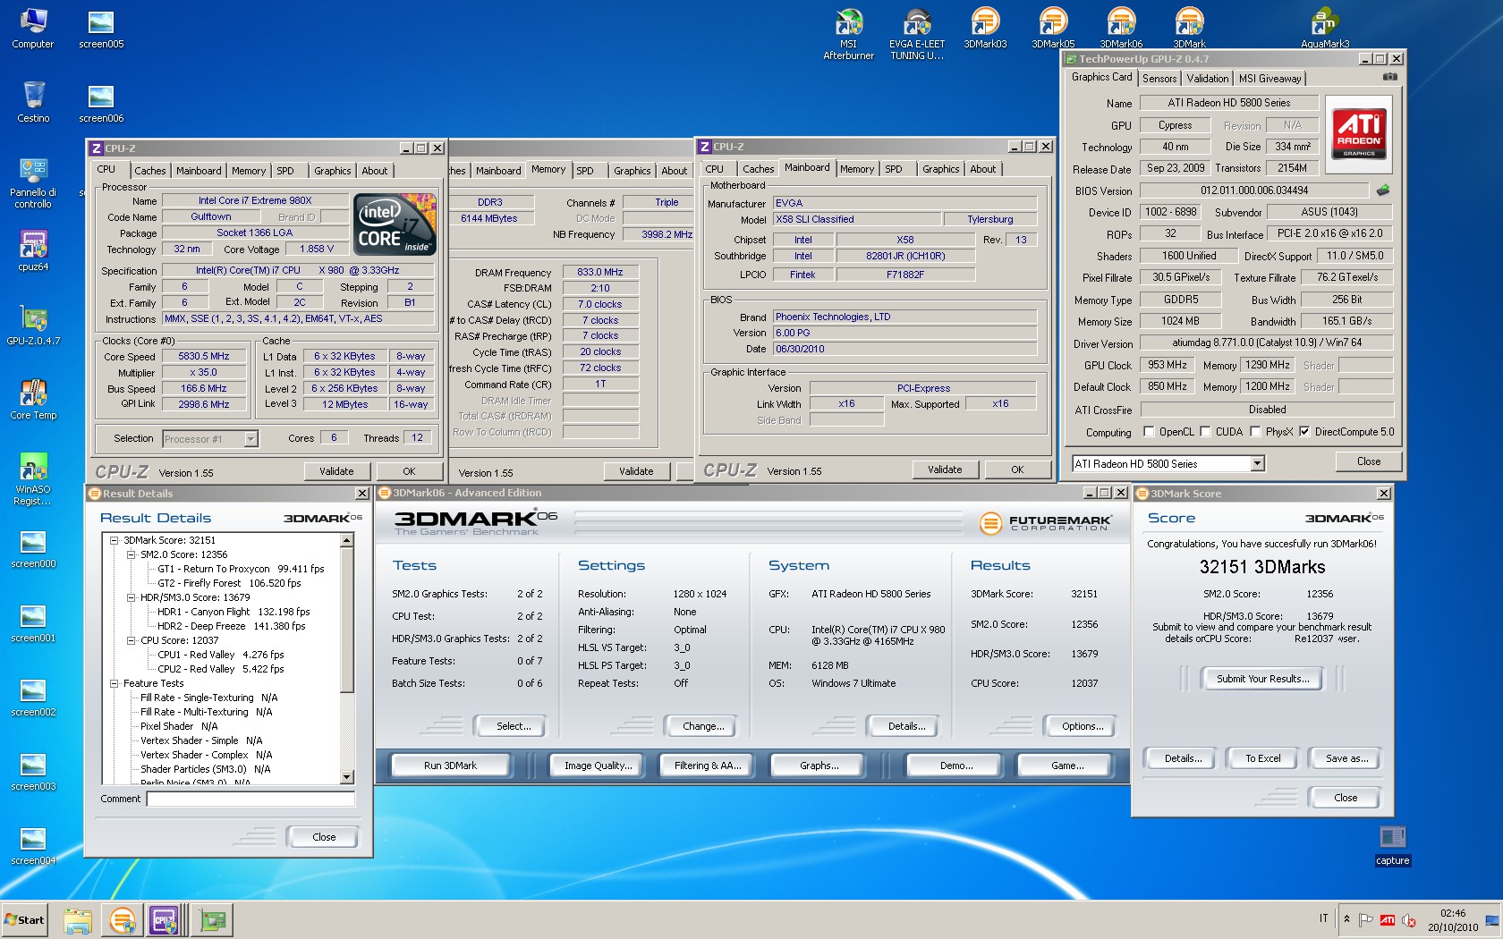Click BIOS save chip icon in GPU-Z

tap(1383, 190)
